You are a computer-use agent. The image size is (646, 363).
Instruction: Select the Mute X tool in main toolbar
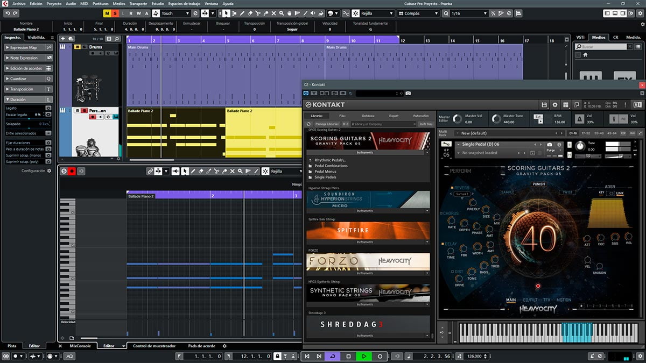click(273, 13)
